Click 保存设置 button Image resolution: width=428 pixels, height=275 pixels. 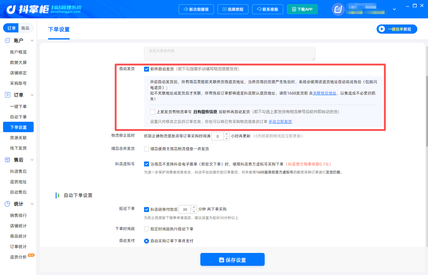233,259
